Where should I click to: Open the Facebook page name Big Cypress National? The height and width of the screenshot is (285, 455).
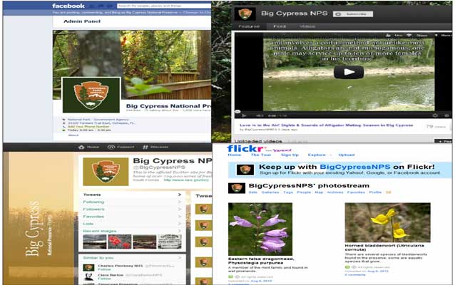[168, 106]
